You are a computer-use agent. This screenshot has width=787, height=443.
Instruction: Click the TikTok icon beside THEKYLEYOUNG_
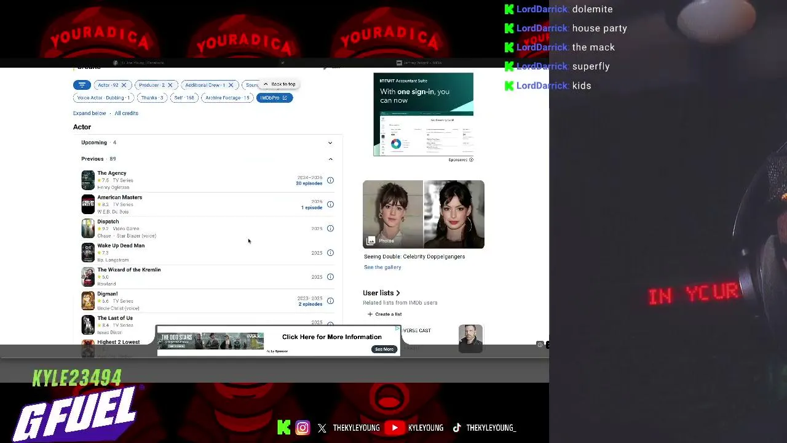[x=457, y=428]
